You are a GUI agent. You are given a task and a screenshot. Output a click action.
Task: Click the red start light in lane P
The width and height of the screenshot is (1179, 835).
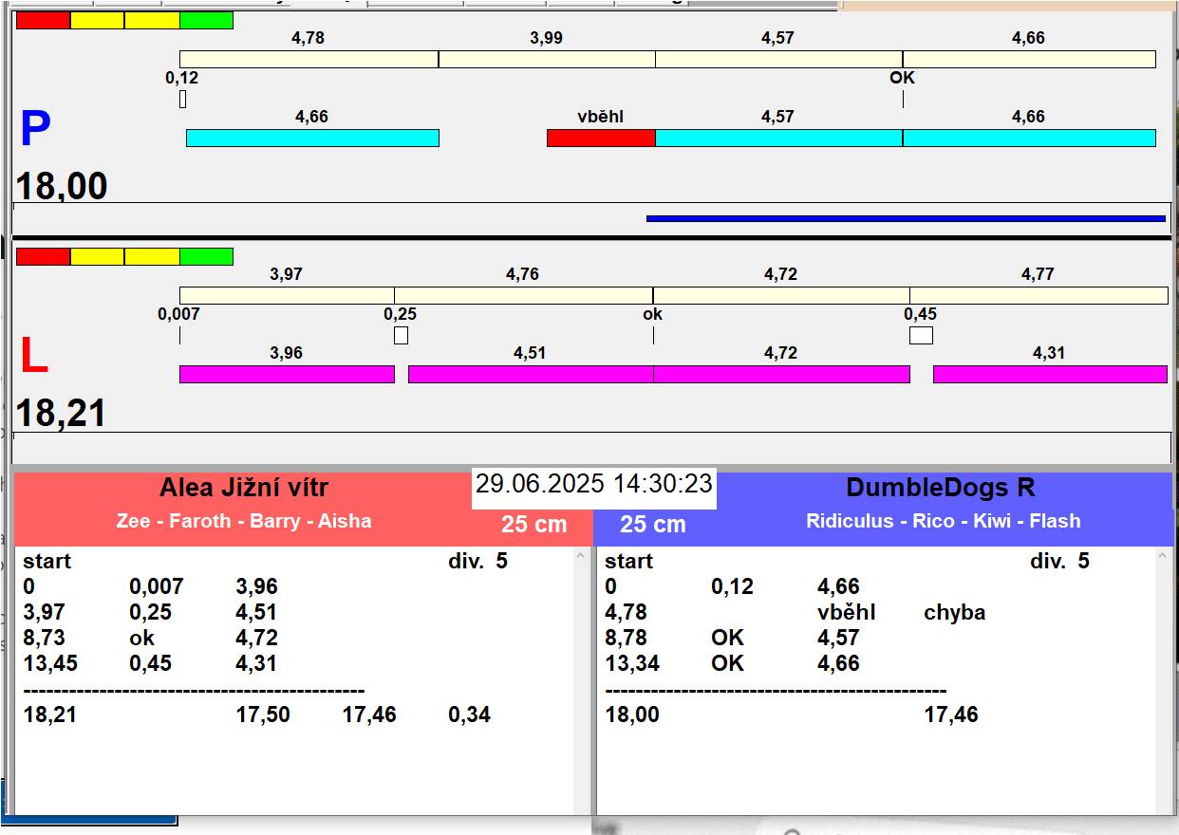(x=43, y=20)
